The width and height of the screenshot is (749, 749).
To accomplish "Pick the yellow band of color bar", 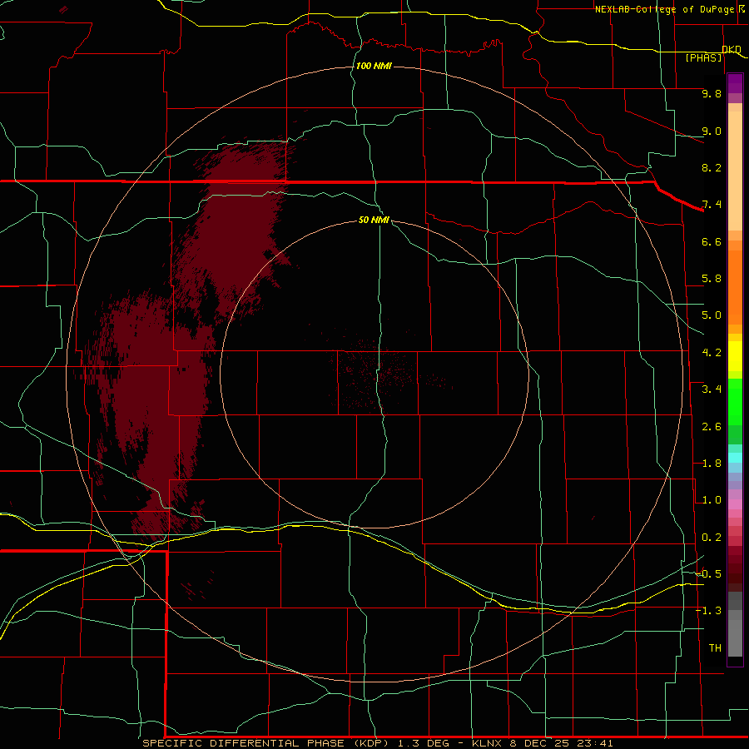I will 735,356.
